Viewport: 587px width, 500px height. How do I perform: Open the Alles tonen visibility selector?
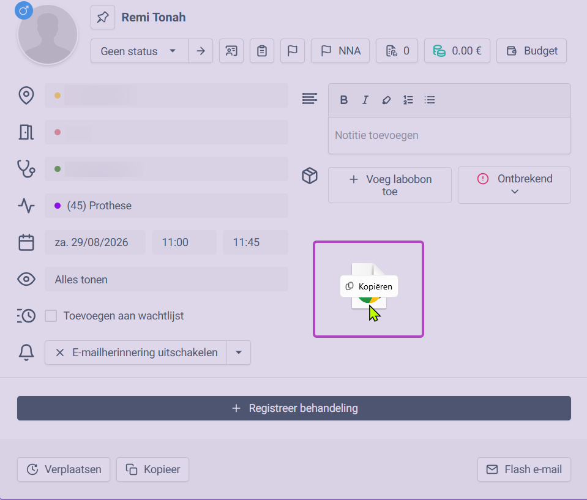click(x=166, y=279)
